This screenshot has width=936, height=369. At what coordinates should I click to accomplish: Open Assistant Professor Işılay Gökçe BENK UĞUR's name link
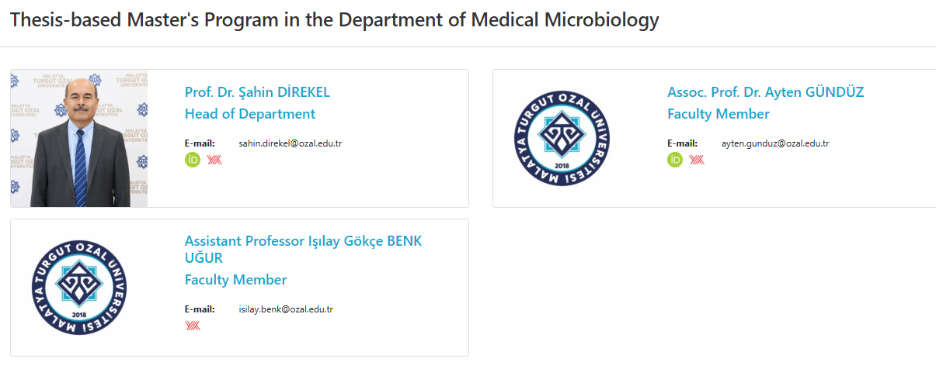pos(303,241)
